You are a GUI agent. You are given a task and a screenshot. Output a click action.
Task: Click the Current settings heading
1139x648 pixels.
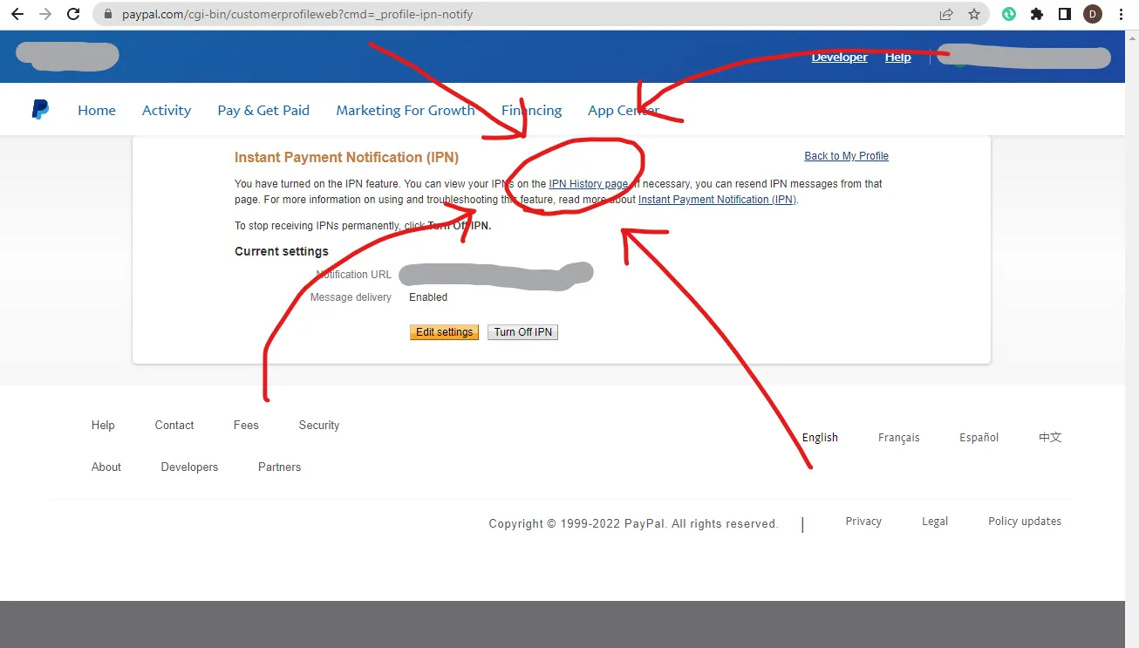coord(282,251)
